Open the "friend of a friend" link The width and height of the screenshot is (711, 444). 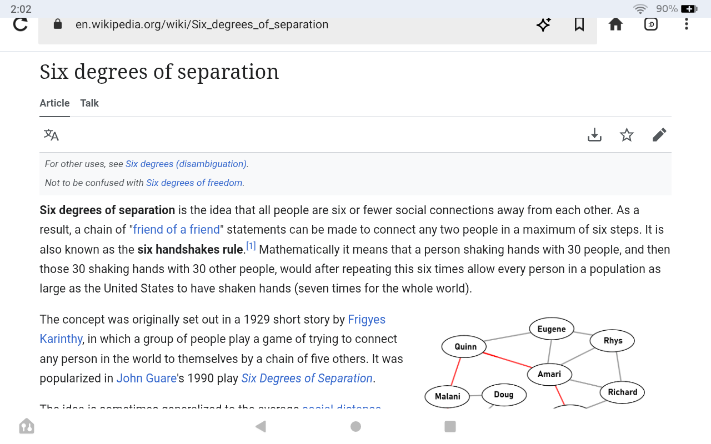coord(177,230)
